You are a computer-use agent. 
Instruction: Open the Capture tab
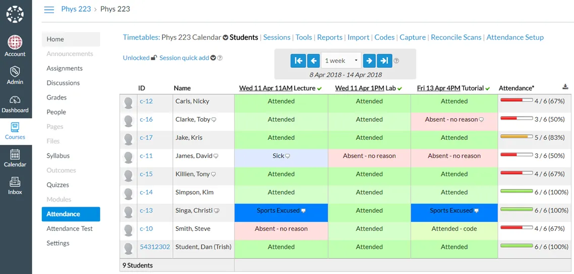pos(413,37)
